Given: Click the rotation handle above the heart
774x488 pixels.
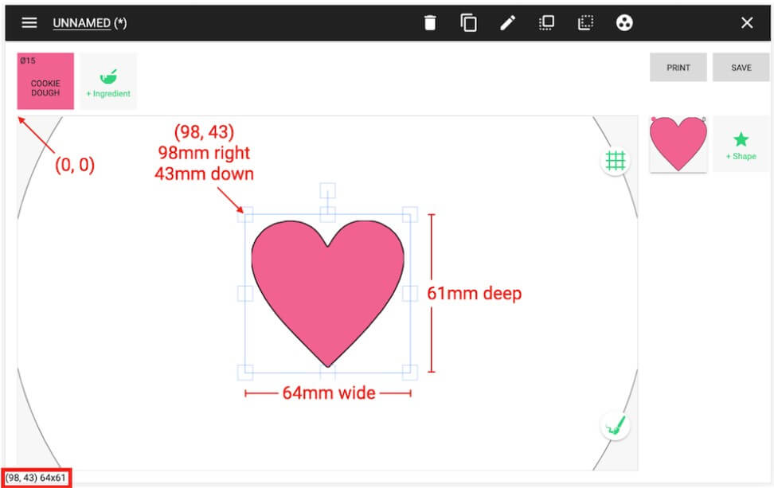Looking at the screenshot, I should (x=328, y=190).
